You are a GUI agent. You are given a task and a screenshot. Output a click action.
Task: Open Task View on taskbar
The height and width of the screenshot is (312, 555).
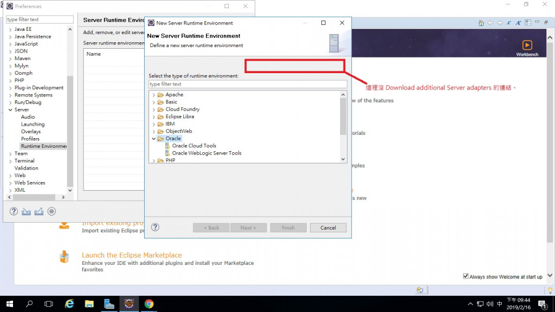click(48, 304)
